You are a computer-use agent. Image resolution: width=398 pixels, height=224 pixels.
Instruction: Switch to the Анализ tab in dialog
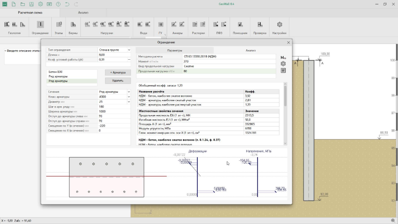coord(251,51)
